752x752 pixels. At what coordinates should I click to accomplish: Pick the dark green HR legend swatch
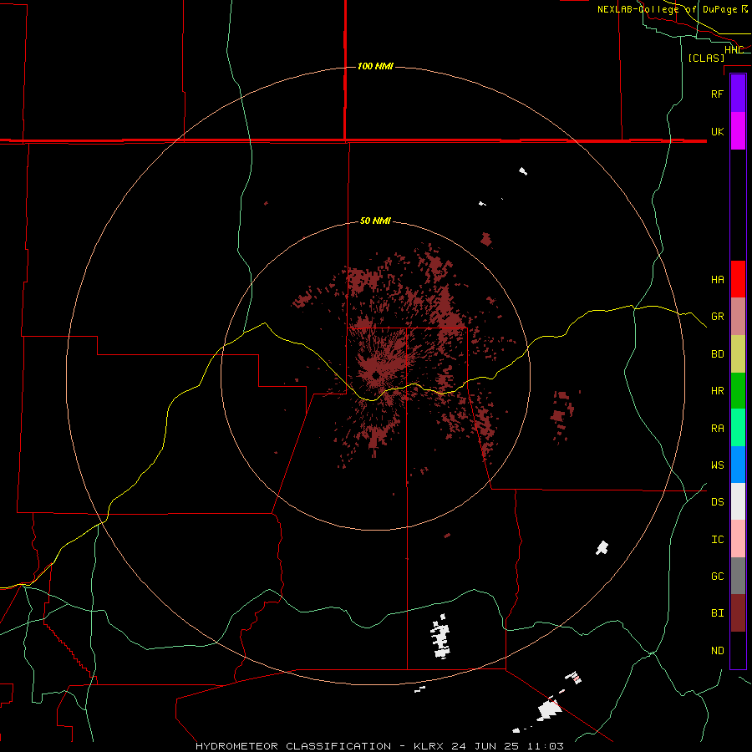(738, 391)
